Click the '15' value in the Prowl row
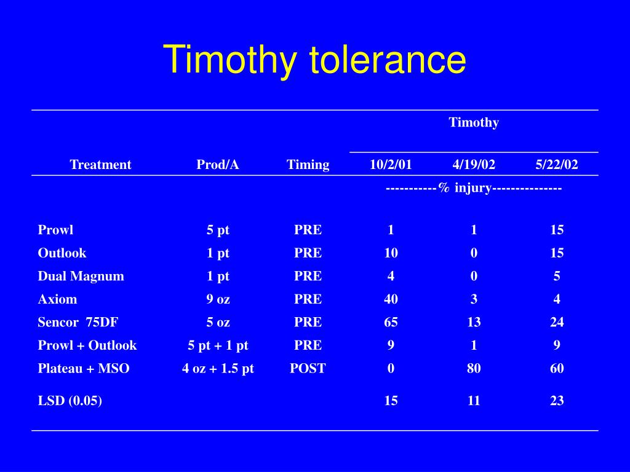The height and width of the screenshot is (472, 630). (556, 230)
